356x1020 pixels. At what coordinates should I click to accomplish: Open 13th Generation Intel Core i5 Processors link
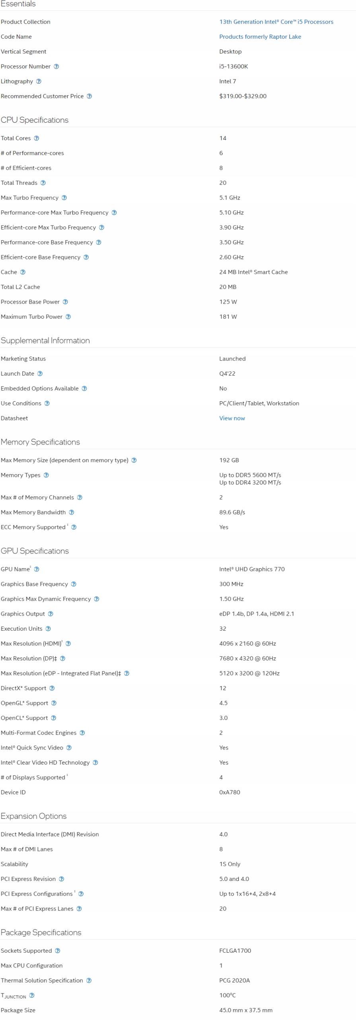pyautogui.click(x=276, y=22)
